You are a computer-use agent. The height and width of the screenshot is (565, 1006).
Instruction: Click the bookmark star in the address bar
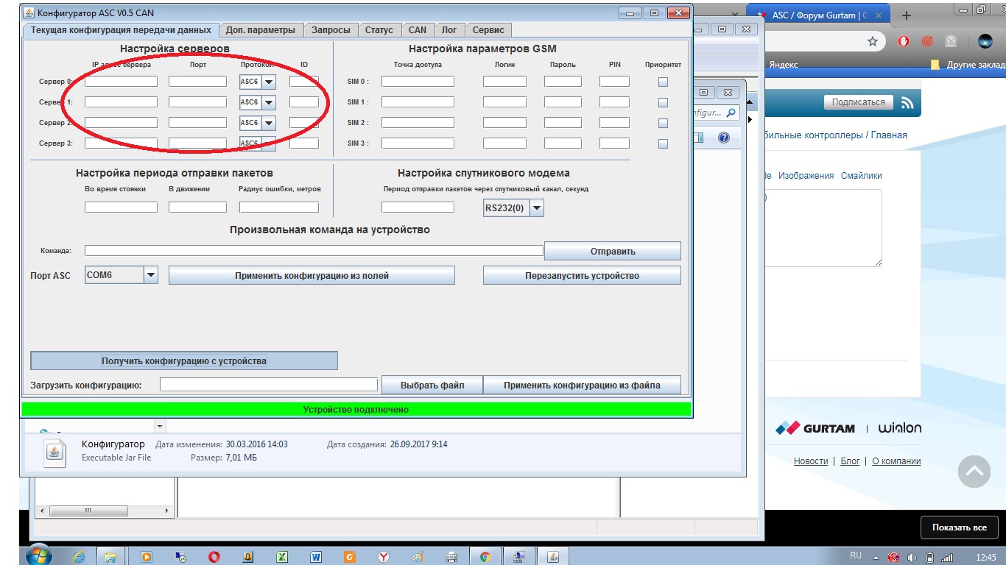pyautogui.click(x=873, y=42)
